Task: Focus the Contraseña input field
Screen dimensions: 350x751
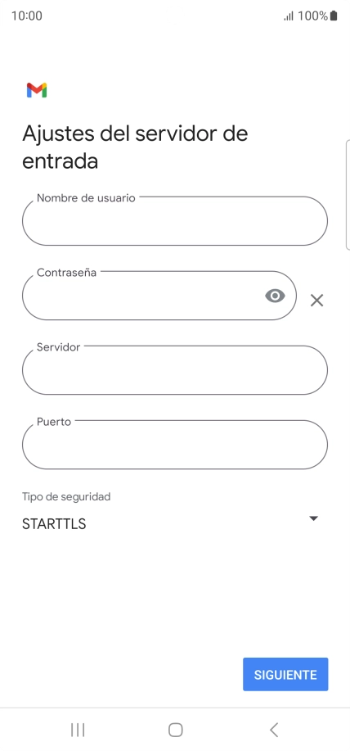Action: 159,296
